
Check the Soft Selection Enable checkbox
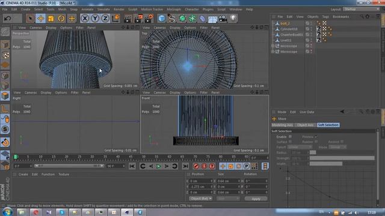[290, 137]
